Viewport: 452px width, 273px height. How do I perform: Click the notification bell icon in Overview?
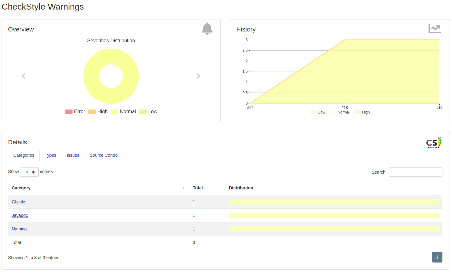(207, 29)
